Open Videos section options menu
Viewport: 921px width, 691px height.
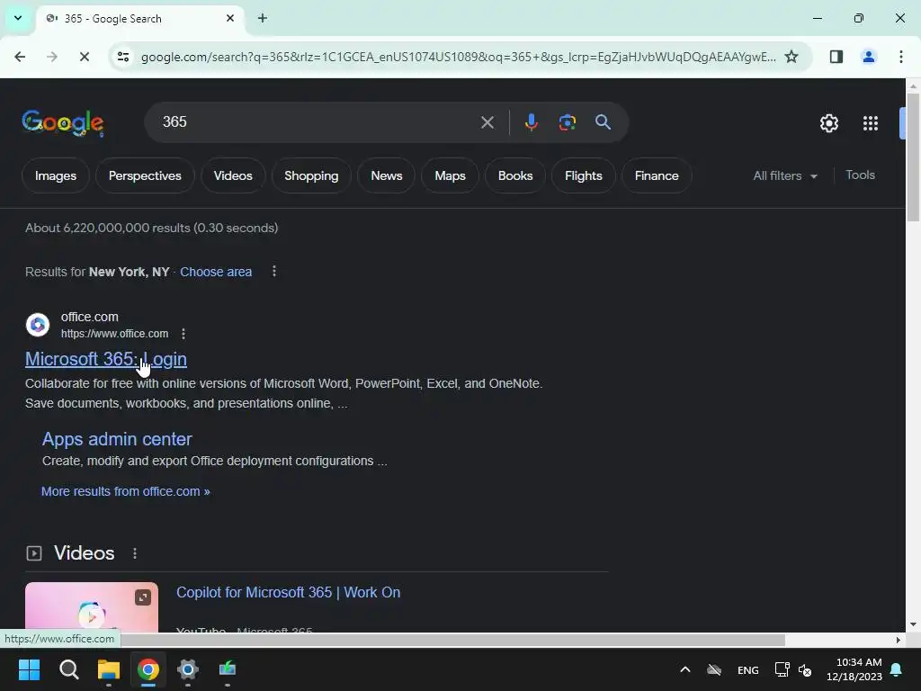click(x=135, y=553)
